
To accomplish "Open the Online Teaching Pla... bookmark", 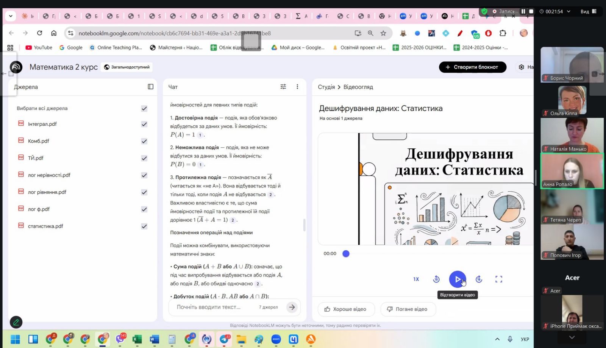I will 116,48.
